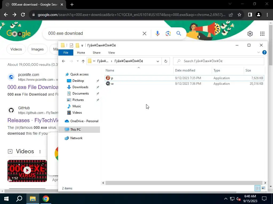Open Windows Start menu
This screenshot has height=204, width=273.
point(6,199)
